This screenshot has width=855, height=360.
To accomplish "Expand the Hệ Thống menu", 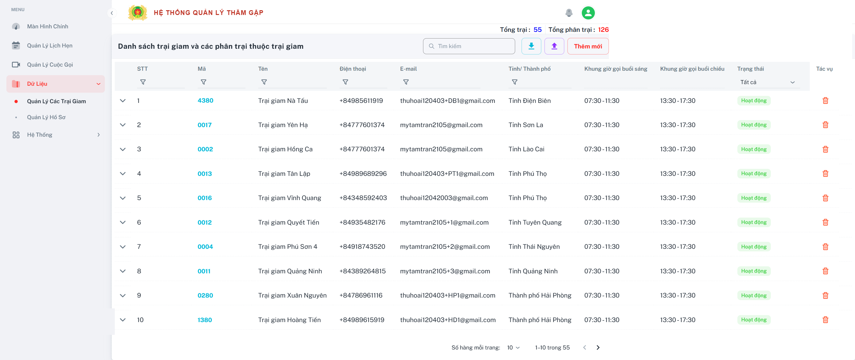I will point(55,135).
